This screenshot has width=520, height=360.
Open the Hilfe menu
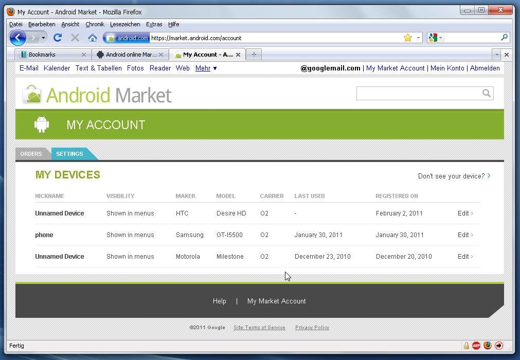(x=174, y=24)
